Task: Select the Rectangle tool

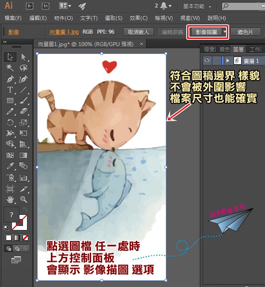Action: [x=10, y=100]
